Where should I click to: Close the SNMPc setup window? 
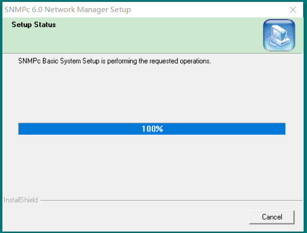(x=293, y=10)
